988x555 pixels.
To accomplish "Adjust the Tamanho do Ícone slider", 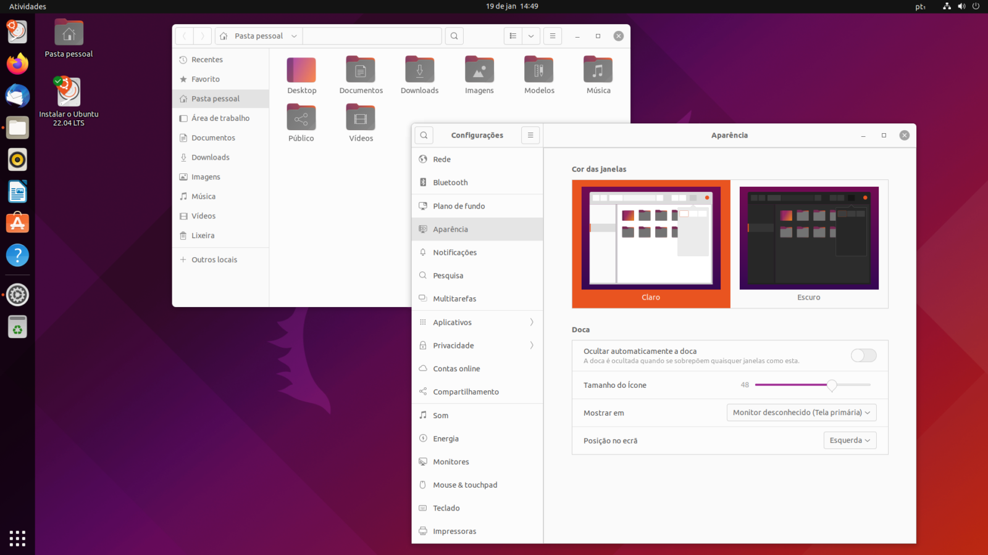I will 832,385.
